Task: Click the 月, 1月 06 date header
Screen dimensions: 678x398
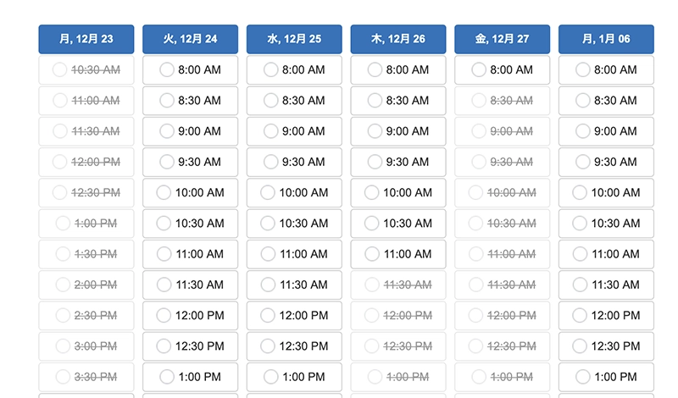Action: point(606,39)
